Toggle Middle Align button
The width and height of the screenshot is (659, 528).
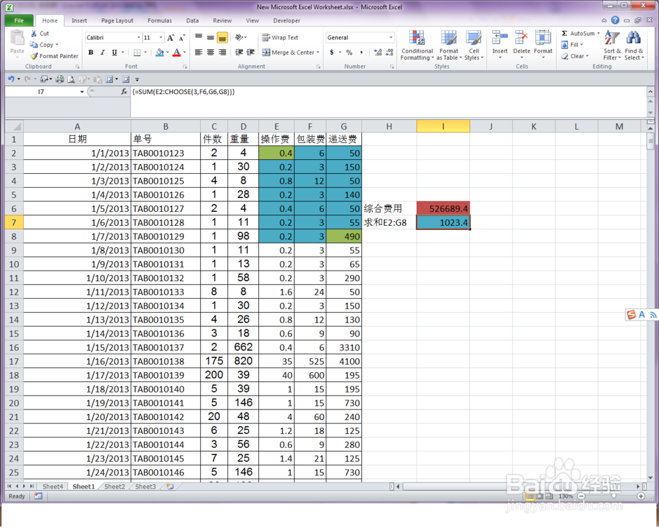click(x=211, y=38)
